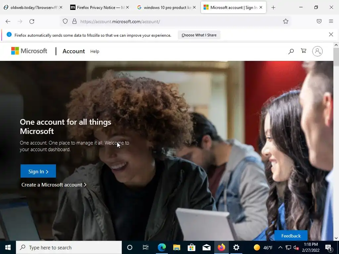The image size is (339, 254).
Task: Click the Type here to search box
Action: tap(69, 247)
